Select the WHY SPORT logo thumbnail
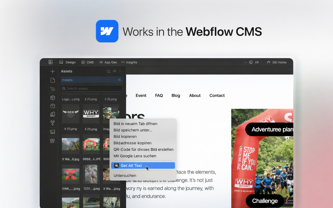The image size is (333, 208). pos(91,114)
